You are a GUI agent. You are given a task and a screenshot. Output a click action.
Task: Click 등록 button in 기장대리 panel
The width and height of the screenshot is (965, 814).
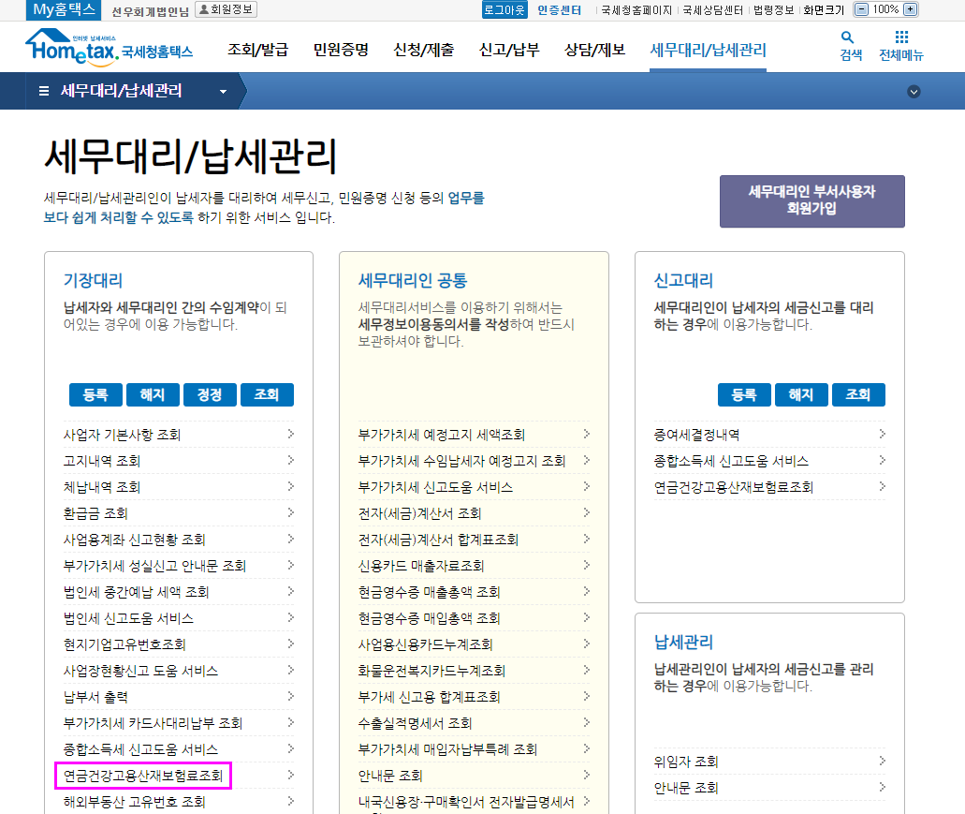95,394
